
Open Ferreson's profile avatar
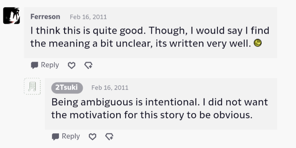[12, 16]
